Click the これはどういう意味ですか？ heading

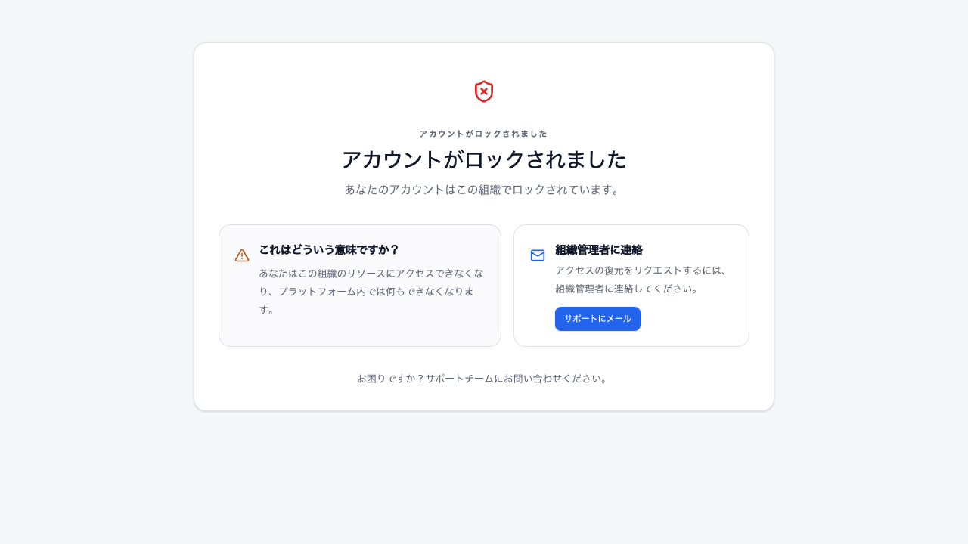[x=329, y=249]
